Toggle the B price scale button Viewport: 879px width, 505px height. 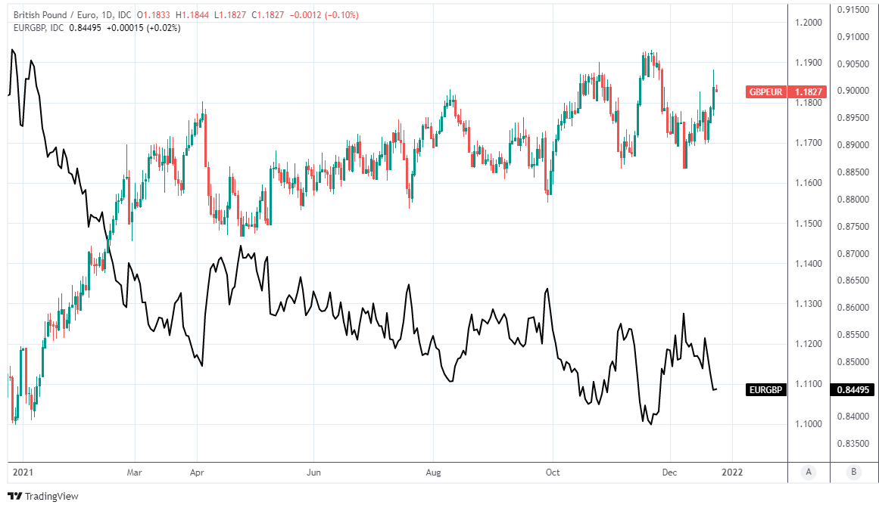(853, 472)
